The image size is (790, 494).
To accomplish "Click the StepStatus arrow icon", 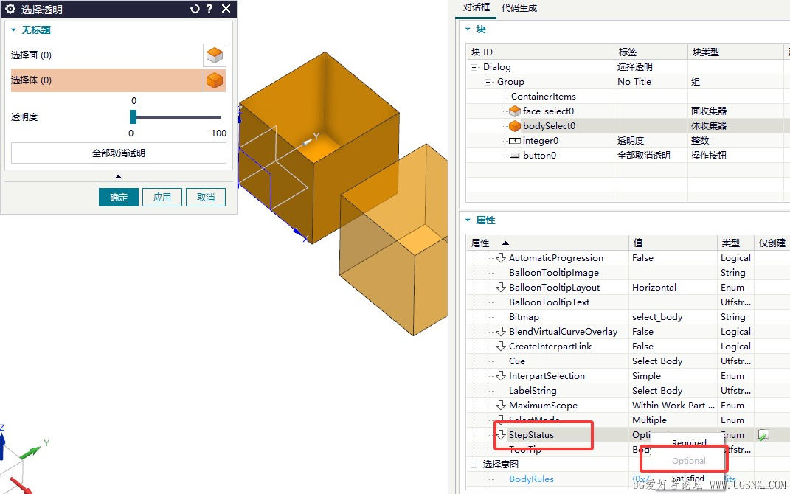I will 502,434.
